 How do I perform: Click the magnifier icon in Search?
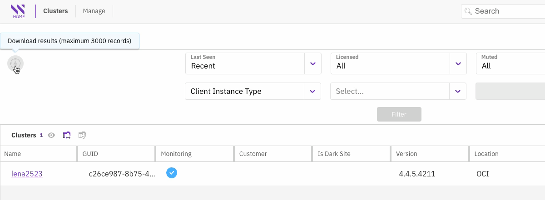coord(468,11)
